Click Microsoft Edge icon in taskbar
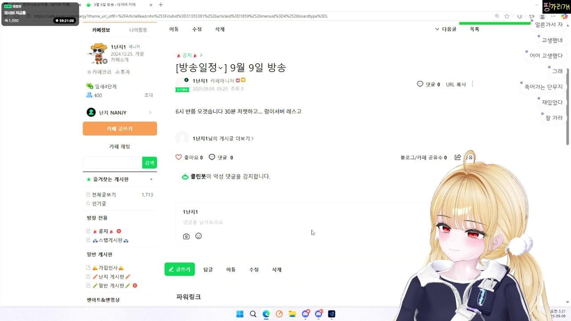Viewport: 571px width, 321px height. click(266, 314)
